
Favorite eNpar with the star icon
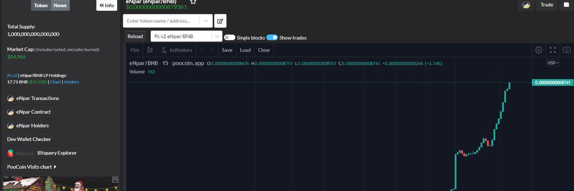[193, 2]
